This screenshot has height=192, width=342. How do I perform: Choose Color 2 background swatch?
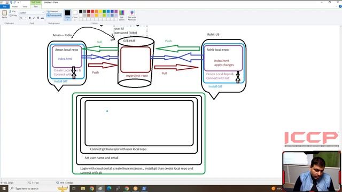(x=75, y=15)
